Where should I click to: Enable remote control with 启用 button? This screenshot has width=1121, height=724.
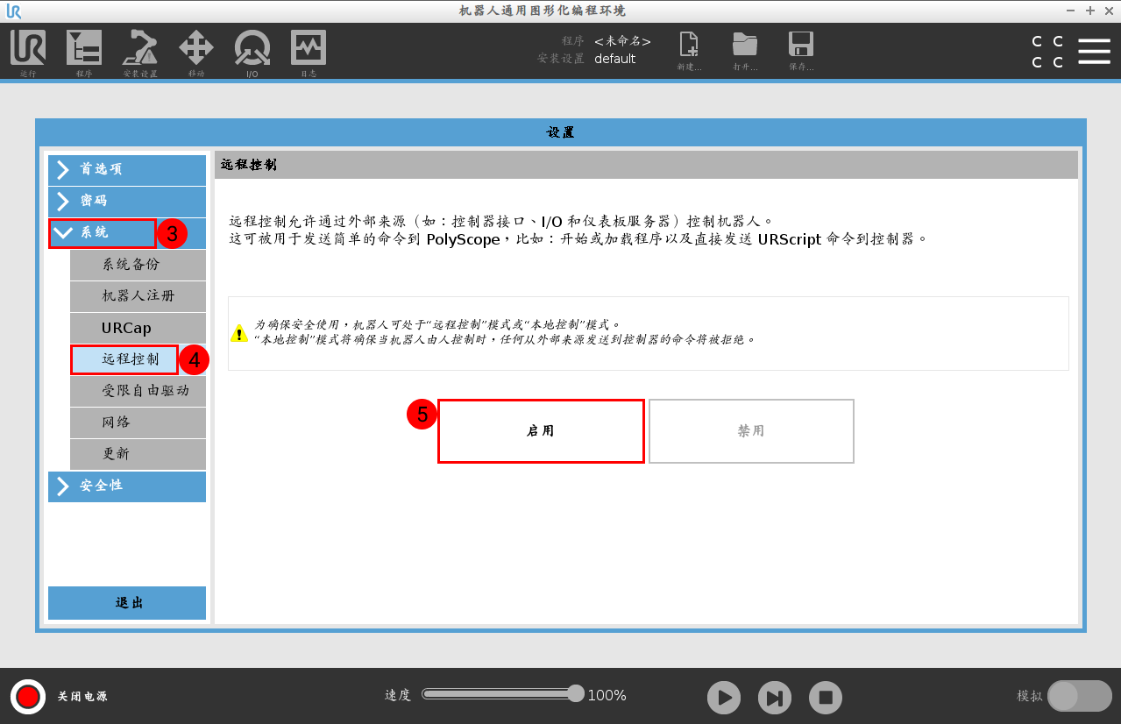click(540, 430)
